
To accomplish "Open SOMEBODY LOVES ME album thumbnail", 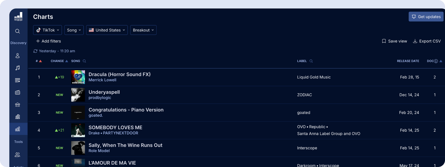I will tap(78, 130).
